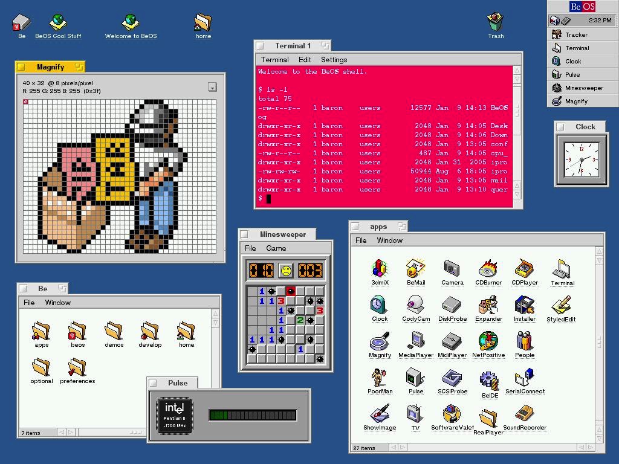The width and height of the screenshot is (619, 464).
Task: Click the red exploded mine cell in Minesweeper
Action: [291, 291]
